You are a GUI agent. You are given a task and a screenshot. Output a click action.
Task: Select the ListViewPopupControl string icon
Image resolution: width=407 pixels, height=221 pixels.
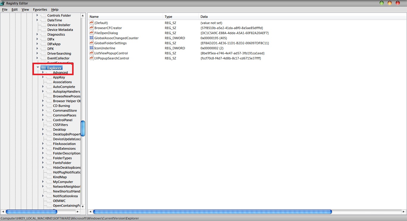pos(91,53)
